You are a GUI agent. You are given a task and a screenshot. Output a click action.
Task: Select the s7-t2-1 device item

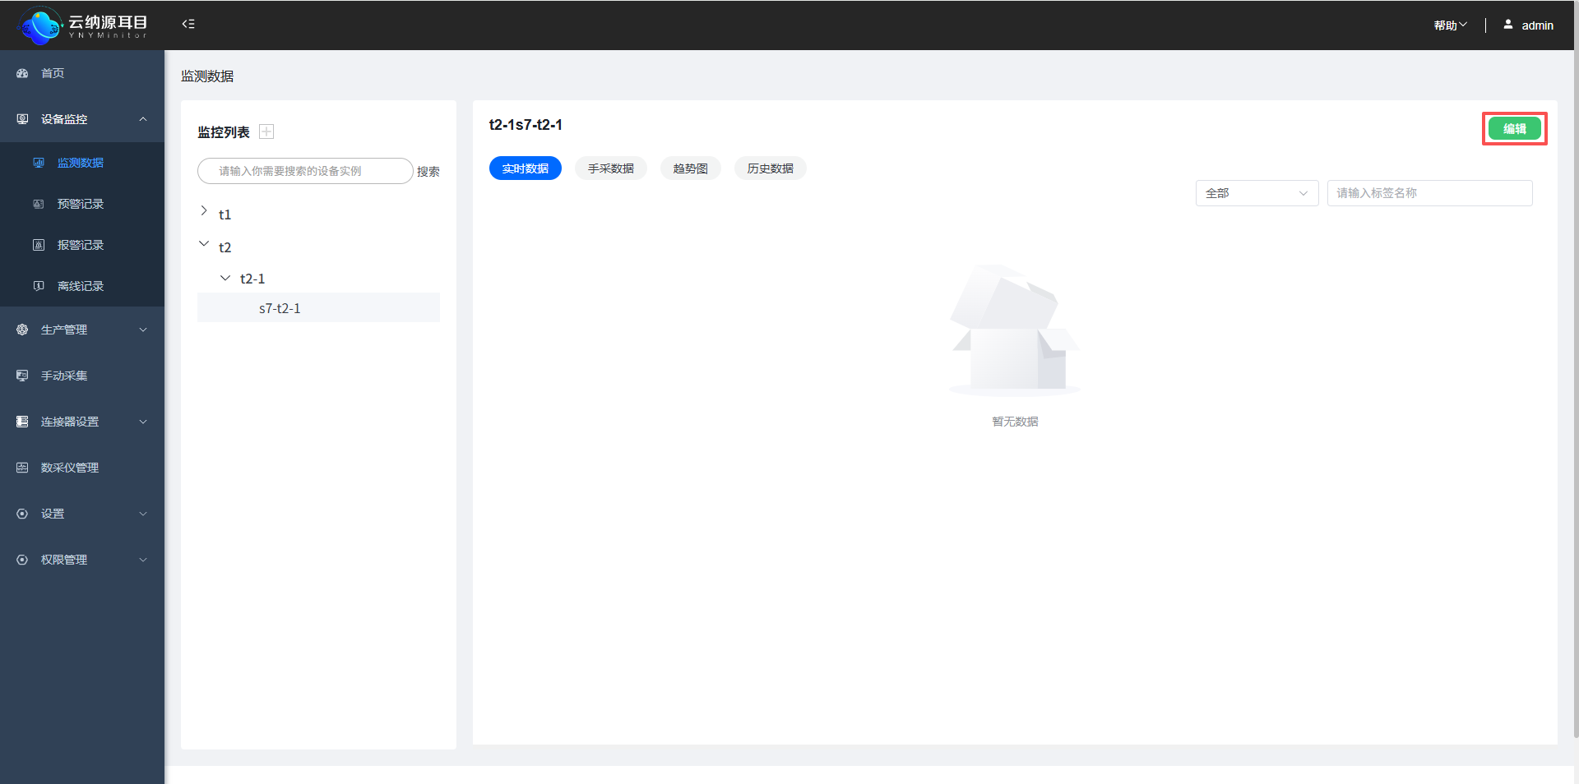tap(280, 308)
